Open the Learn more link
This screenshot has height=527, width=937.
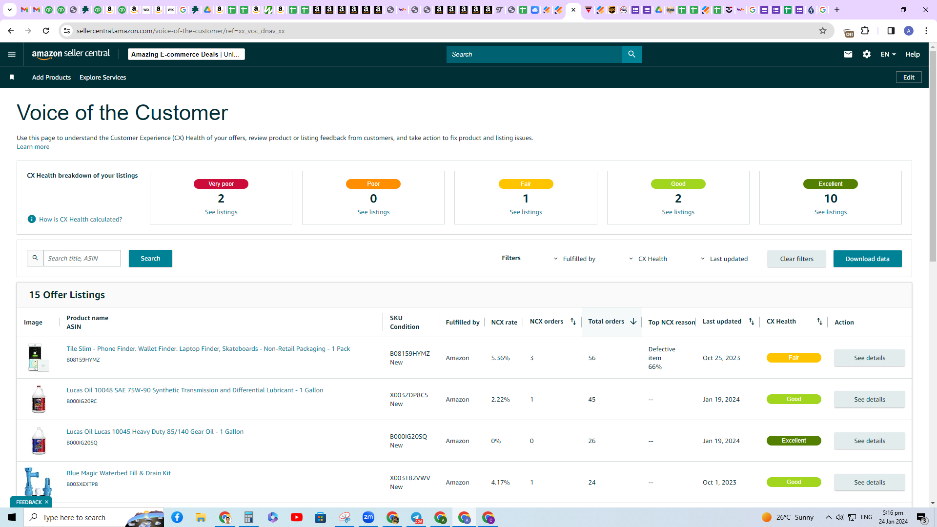pos(33,146)
